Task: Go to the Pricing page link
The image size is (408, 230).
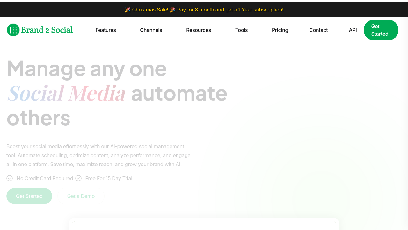Action: click(280, 30)
